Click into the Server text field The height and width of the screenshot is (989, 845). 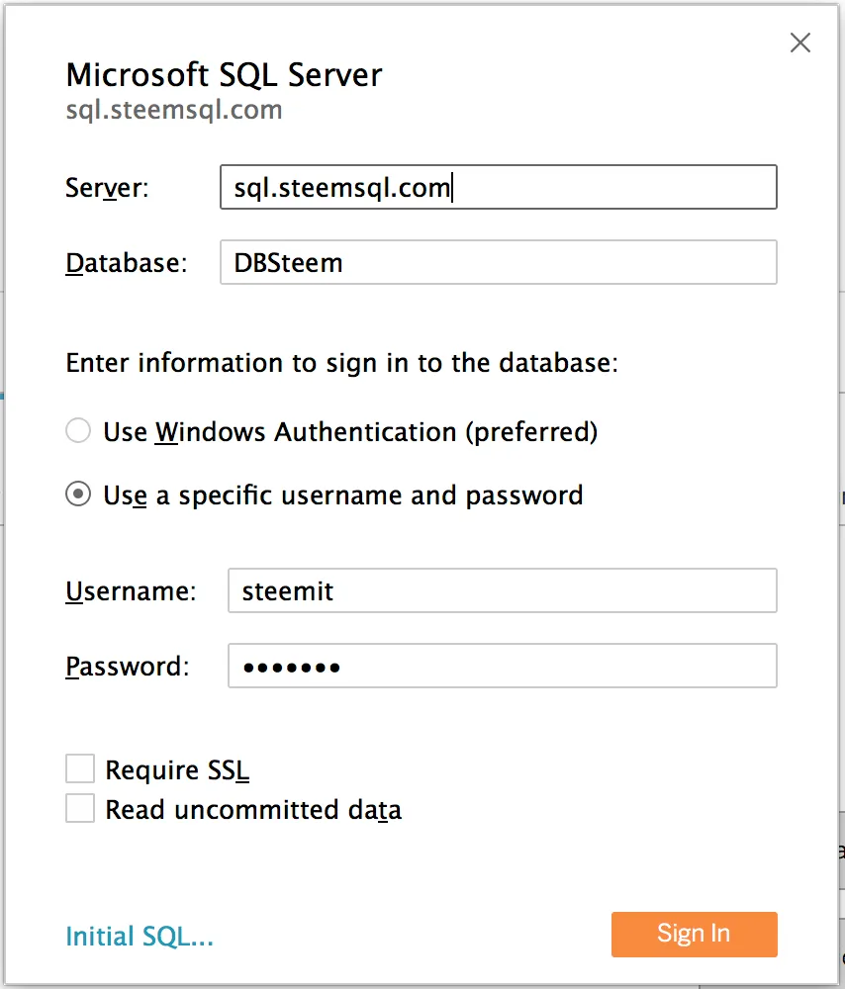pyautogui.click(x=499, y=187)
